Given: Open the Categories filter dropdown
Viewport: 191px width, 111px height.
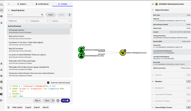Looking at the screenshot, I should click(40, 21).
